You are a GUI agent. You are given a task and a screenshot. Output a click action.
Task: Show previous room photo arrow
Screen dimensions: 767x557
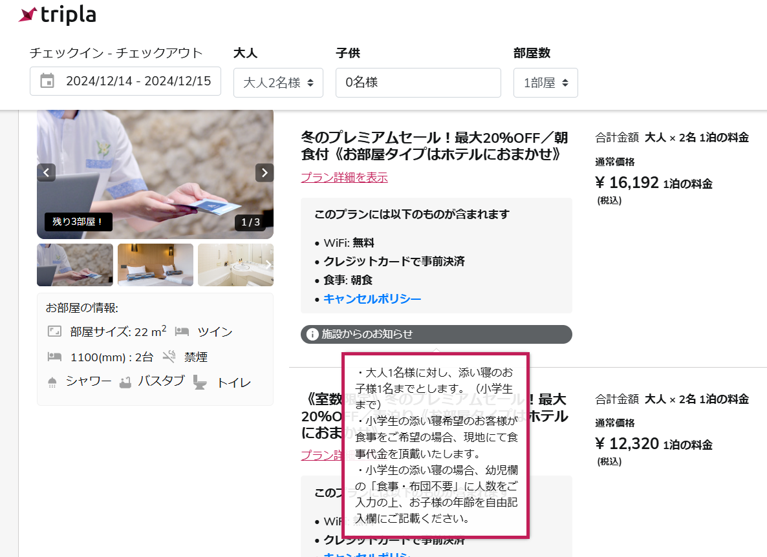click(46, 173)
